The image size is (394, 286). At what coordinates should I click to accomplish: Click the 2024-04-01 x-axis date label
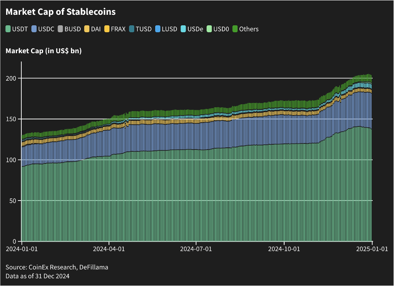[109, 249]
